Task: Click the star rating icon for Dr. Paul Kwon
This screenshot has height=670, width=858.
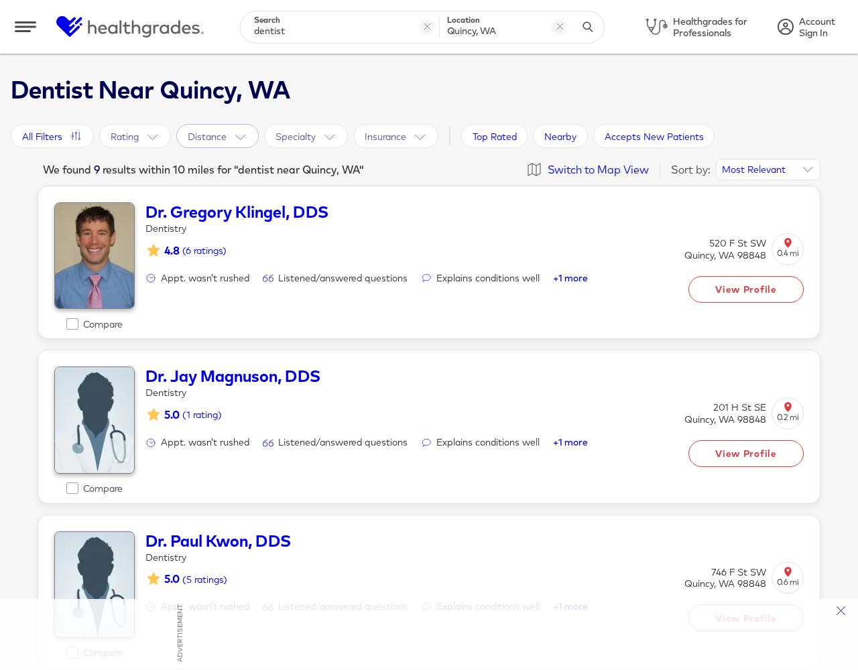Action: [154, 579]
